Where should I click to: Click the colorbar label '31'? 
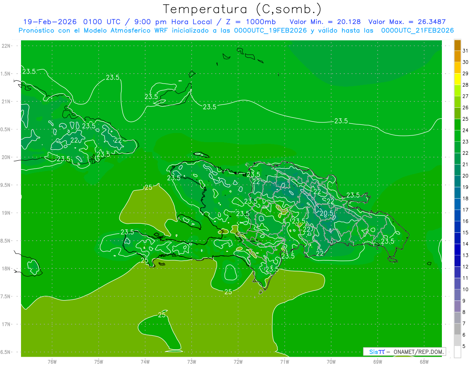[466, 51]
